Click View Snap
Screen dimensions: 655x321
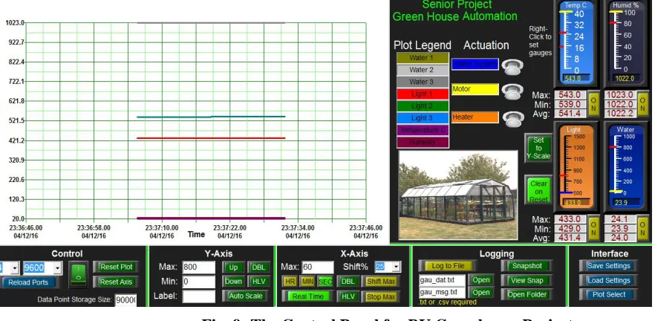tap(527, 280)
